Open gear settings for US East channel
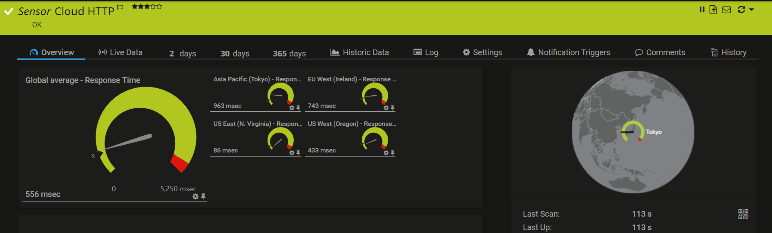Viewport: 772px width, 233px height. [292, 153]
